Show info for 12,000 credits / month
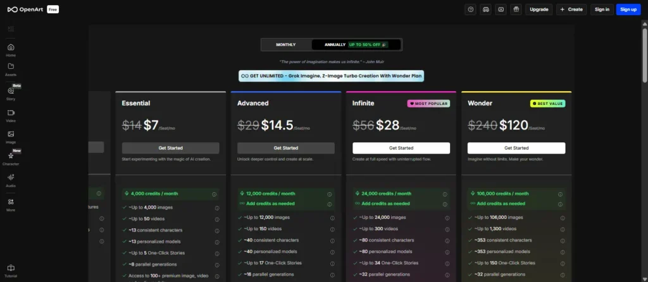Viewport: 648px width, 282px height. click(x=329, y=194)
